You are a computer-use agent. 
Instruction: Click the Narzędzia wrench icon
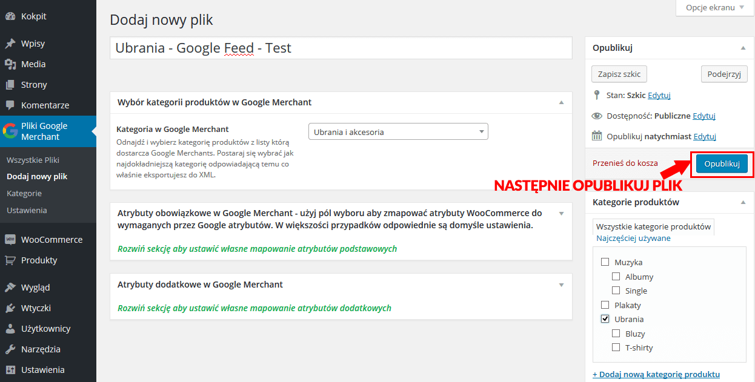pyautogui.click(x=10, y=349)
